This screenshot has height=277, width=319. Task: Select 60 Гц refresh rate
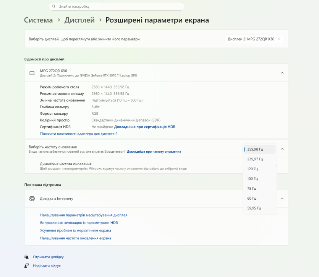(260, 198)
